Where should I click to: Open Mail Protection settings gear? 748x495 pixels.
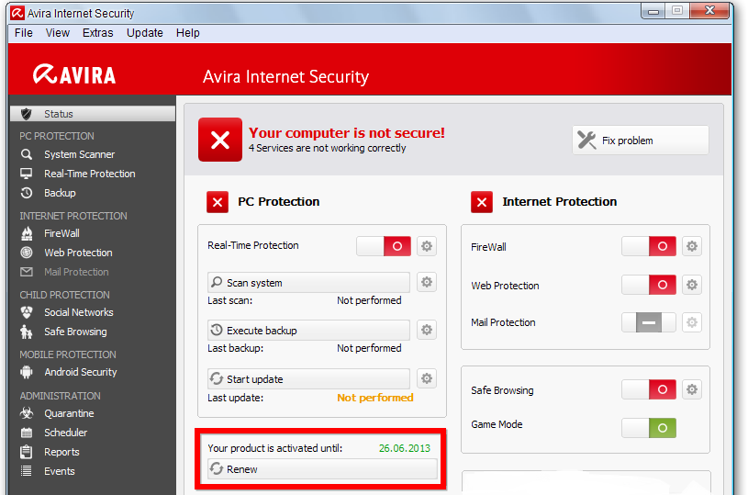692,322
